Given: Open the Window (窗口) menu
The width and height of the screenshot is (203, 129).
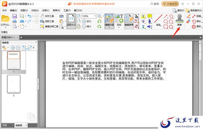Looking at the screenshot, I should pos(78,10).
